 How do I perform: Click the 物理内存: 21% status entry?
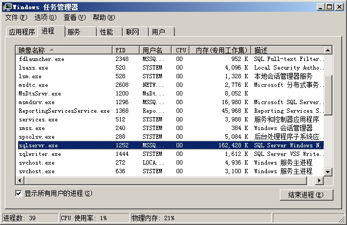201,218
